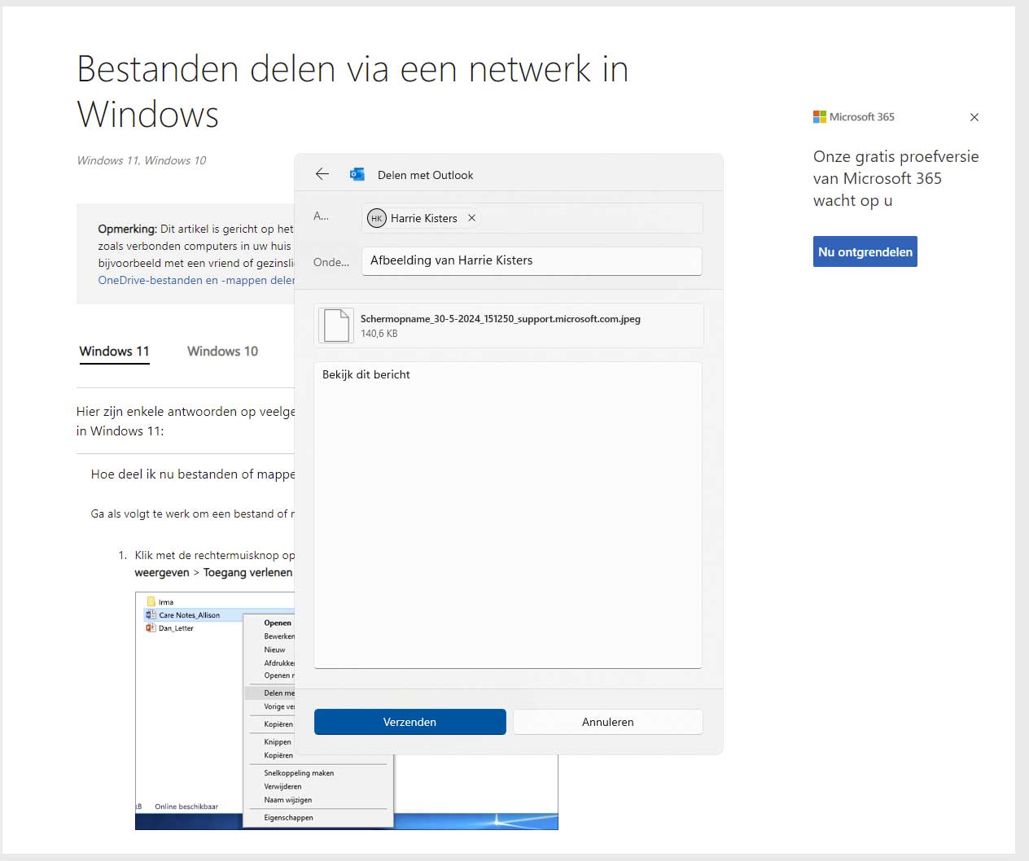Click the back arrow in the share dialog
The image size is (1029, 861).
pos(322,174)
